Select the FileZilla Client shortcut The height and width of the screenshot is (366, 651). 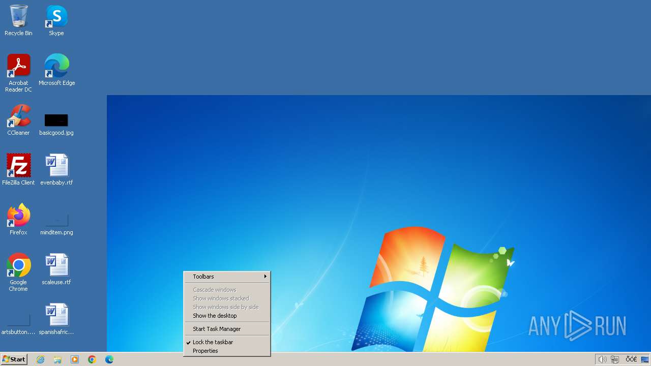click(18, 170)
